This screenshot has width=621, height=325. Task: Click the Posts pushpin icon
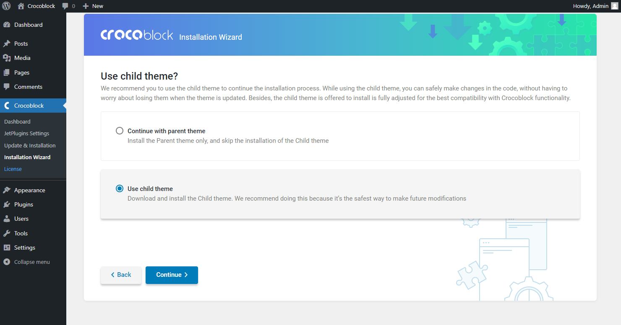point(7,44)
